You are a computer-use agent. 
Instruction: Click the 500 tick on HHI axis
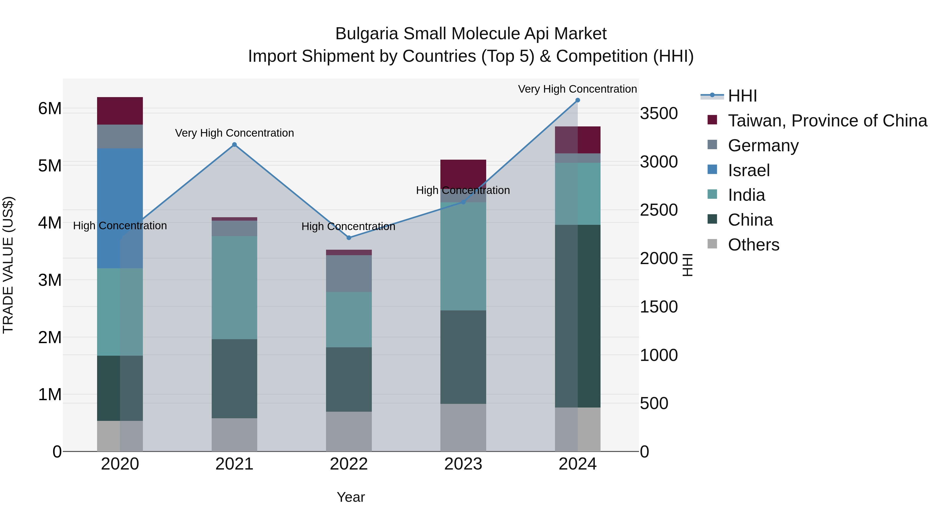tap(654, 403)
